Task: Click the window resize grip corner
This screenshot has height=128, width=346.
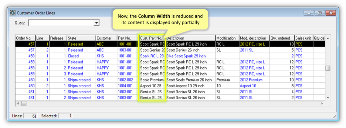Action: [x=335, y=116]
